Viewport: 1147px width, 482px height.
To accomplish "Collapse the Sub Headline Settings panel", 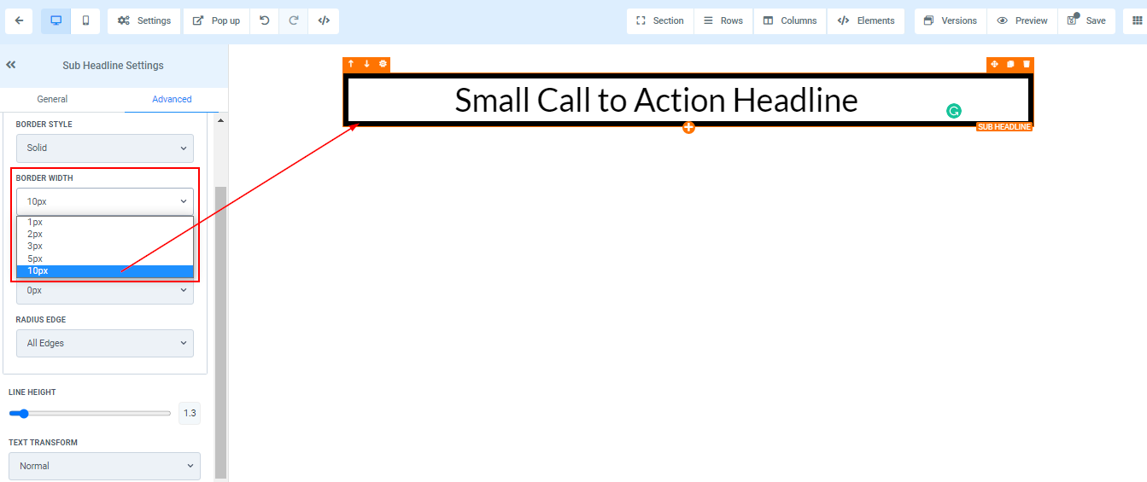I will [x=11, y=65].
